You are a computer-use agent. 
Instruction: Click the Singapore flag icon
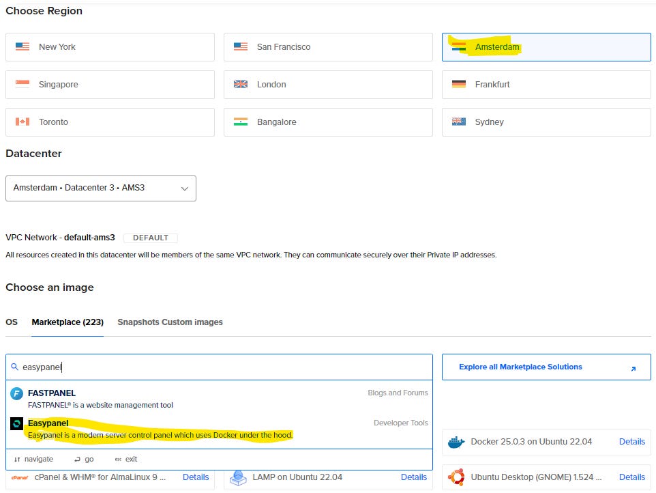(x=23, y=84)
